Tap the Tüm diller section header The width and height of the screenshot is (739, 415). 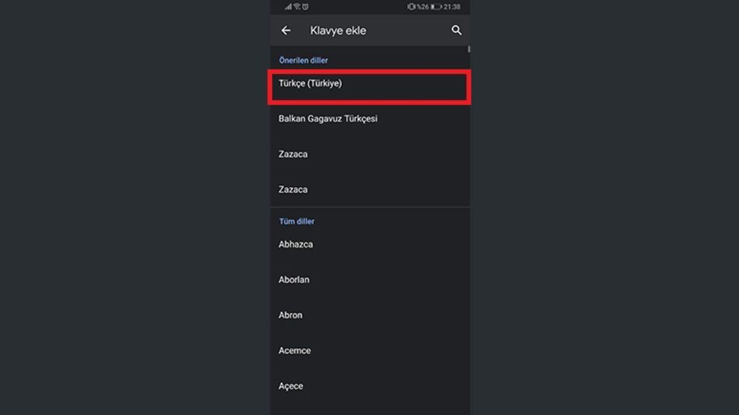click(296, 221)
